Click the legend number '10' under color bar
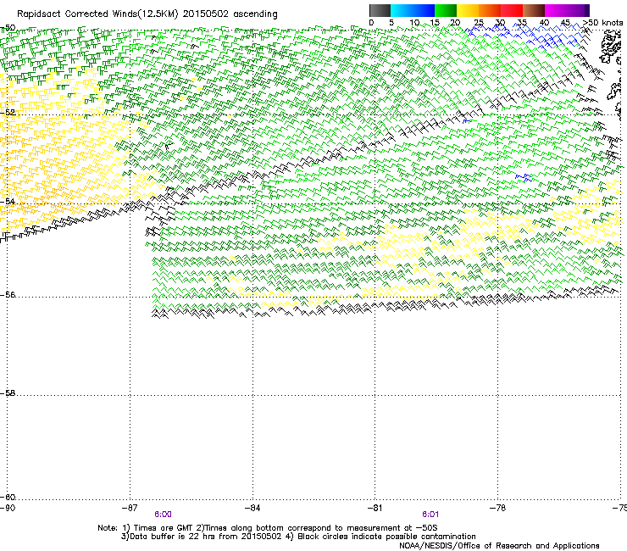The width and height of the screenshot is (627, 551). click(x=414, y=23)
